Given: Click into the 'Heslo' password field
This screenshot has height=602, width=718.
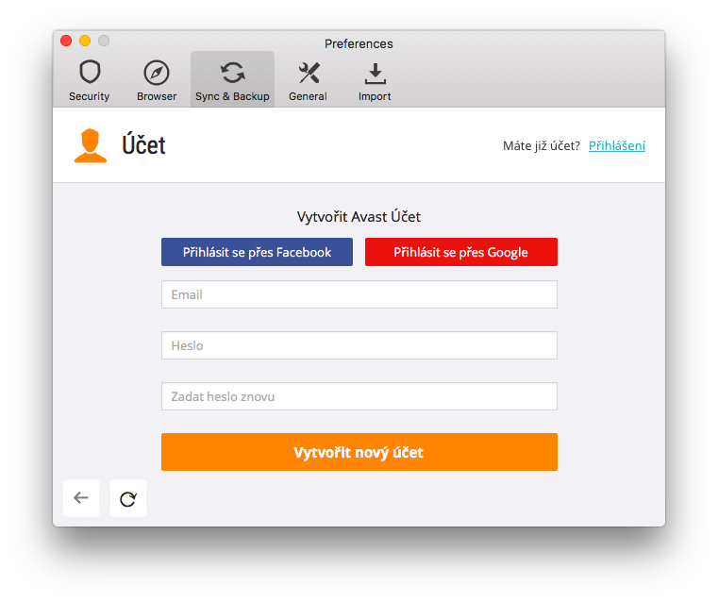Looking at the screenshot, I should 359,345.
